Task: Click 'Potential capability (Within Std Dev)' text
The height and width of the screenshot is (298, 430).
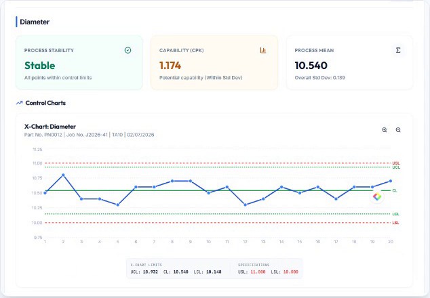Action: click(x=201, y=78)
